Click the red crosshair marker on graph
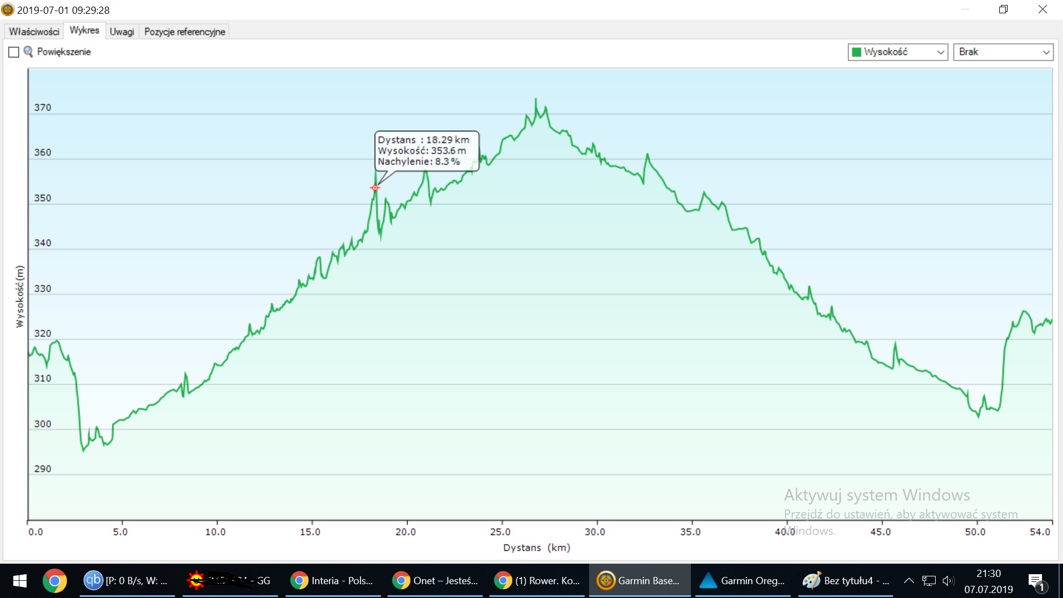Viewport: 1063px width, 598px height. tap(375, 188)
